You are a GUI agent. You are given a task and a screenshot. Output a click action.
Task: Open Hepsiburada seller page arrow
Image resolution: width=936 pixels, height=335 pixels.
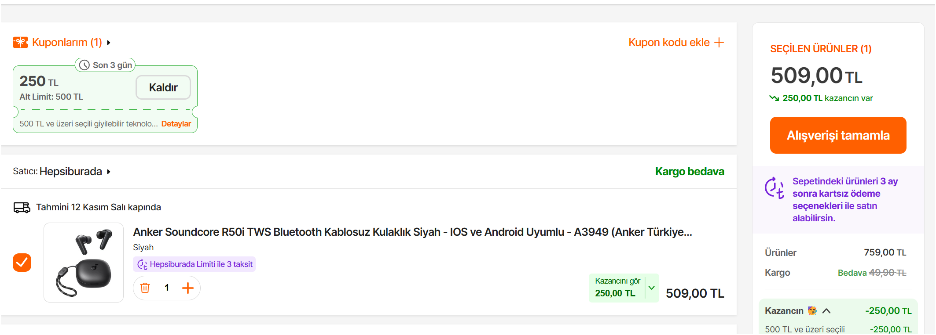[109, 172]
